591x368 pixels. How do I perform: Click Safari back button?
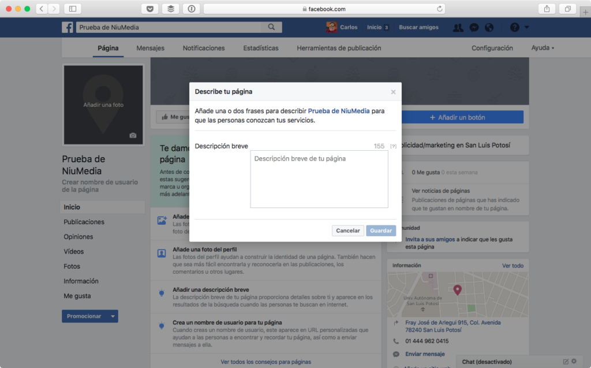pos(42,9)
